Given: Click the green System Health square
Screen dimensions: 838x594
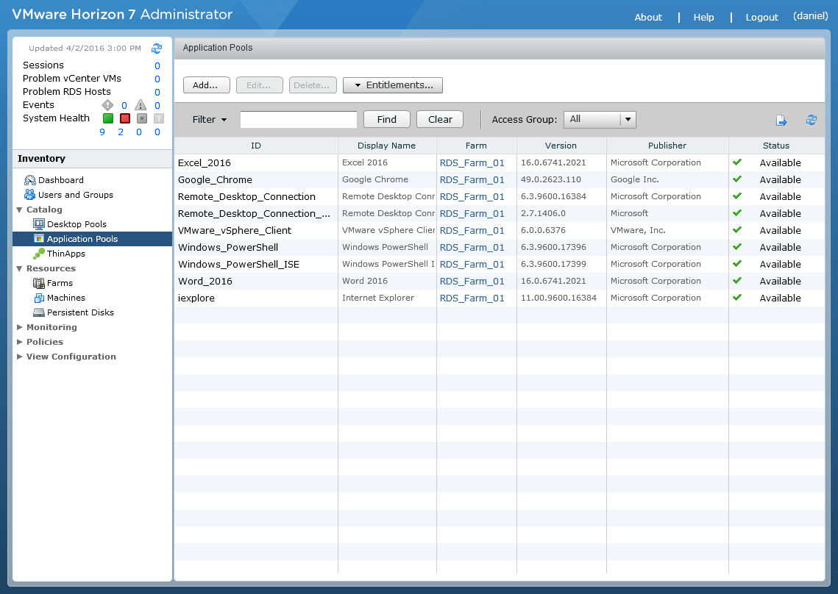Looking at the screenshot, I should pos(108,118).
